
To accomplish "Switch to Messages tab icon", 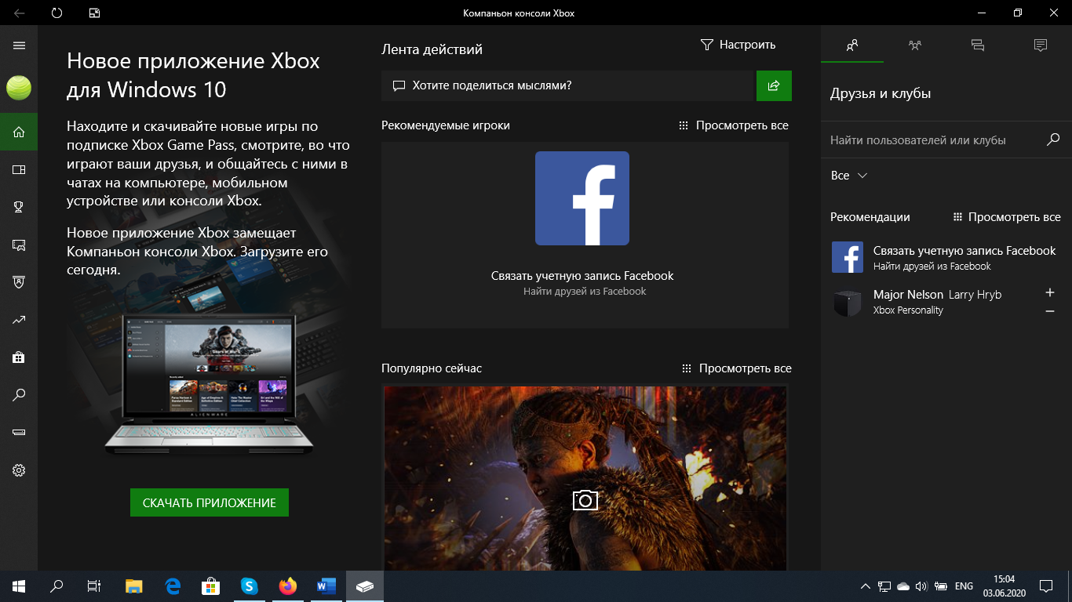I will 978,45.
